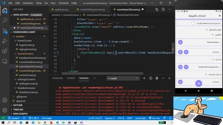The image size is (223, 125).
Task: Open taskbar search magnifier
Action: [9, 123]
